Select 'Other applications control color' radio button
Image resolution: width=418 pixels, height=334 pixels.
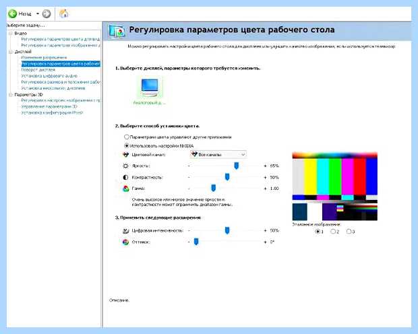tap(127, 137)
